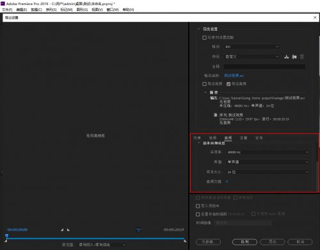This screenshot has width=320, height=250.
Task: Click the out point triangle at timeline end
Action: [x=185, y=241]
